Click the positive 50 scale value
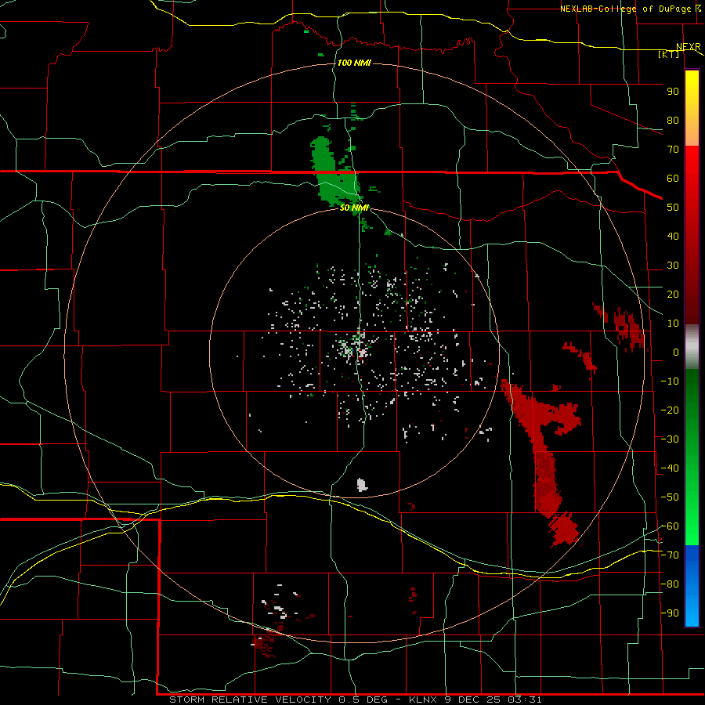 tap(673, 208)
